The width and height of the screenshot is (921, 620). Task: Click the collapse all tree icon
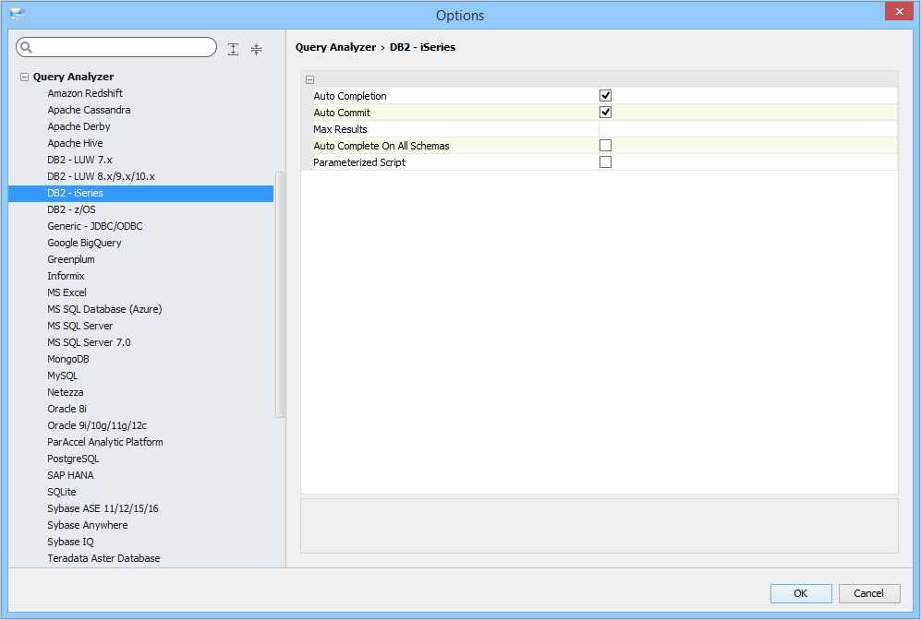point(256,49)
